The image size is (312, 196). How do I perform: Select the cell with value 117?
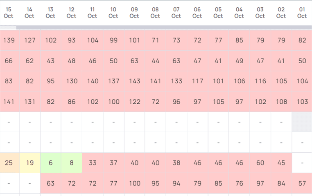pyautogui.click(x=197, y=81)
